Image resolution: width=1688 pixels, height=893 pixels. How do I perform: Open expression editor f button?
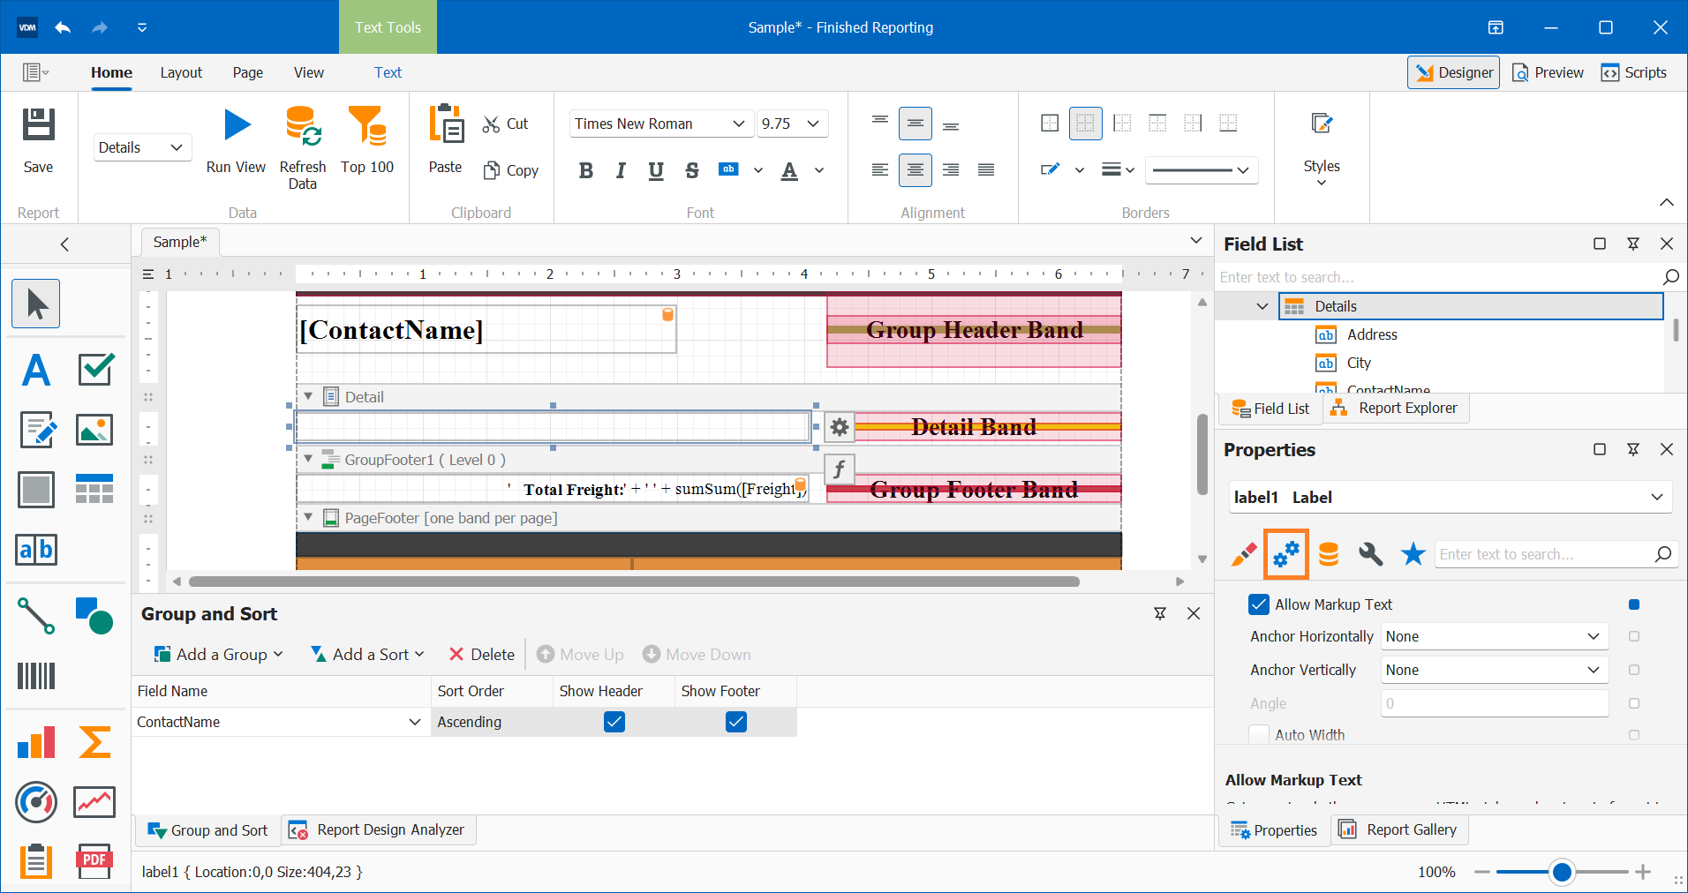pyautogui.click(x=840, y=470)
